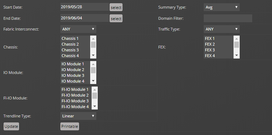Click the scroll-up arrow in FI-IO Module list

point(95,90)
